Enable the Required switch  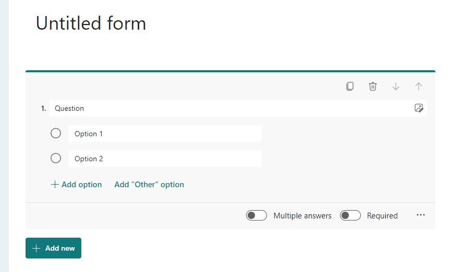pos(350,216)
